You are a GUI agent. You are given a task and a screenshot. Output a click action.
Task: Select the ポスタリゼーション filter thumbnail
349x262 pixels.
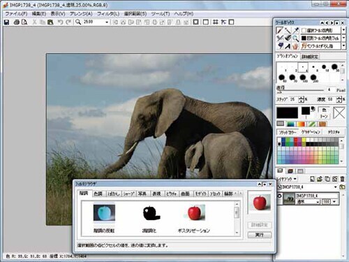tap(194, 212)
